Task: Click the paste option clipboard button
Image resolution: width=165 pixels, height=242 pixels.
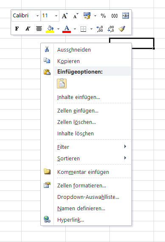Action: pos(62,83)
